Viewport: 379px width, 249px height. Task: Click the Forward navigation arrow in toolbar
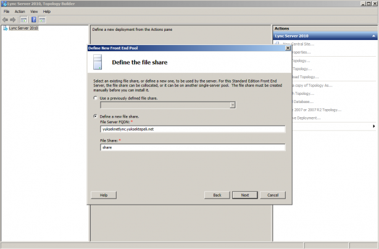13,20
